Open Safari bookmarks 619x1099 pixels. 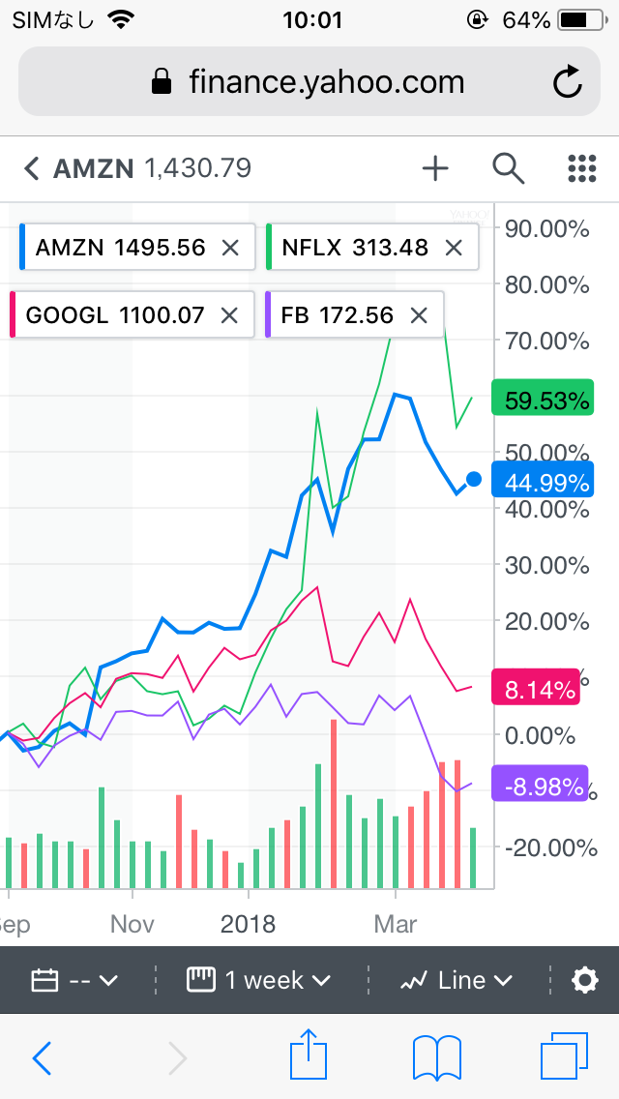pyautogui.click(x=436, y=1056)
